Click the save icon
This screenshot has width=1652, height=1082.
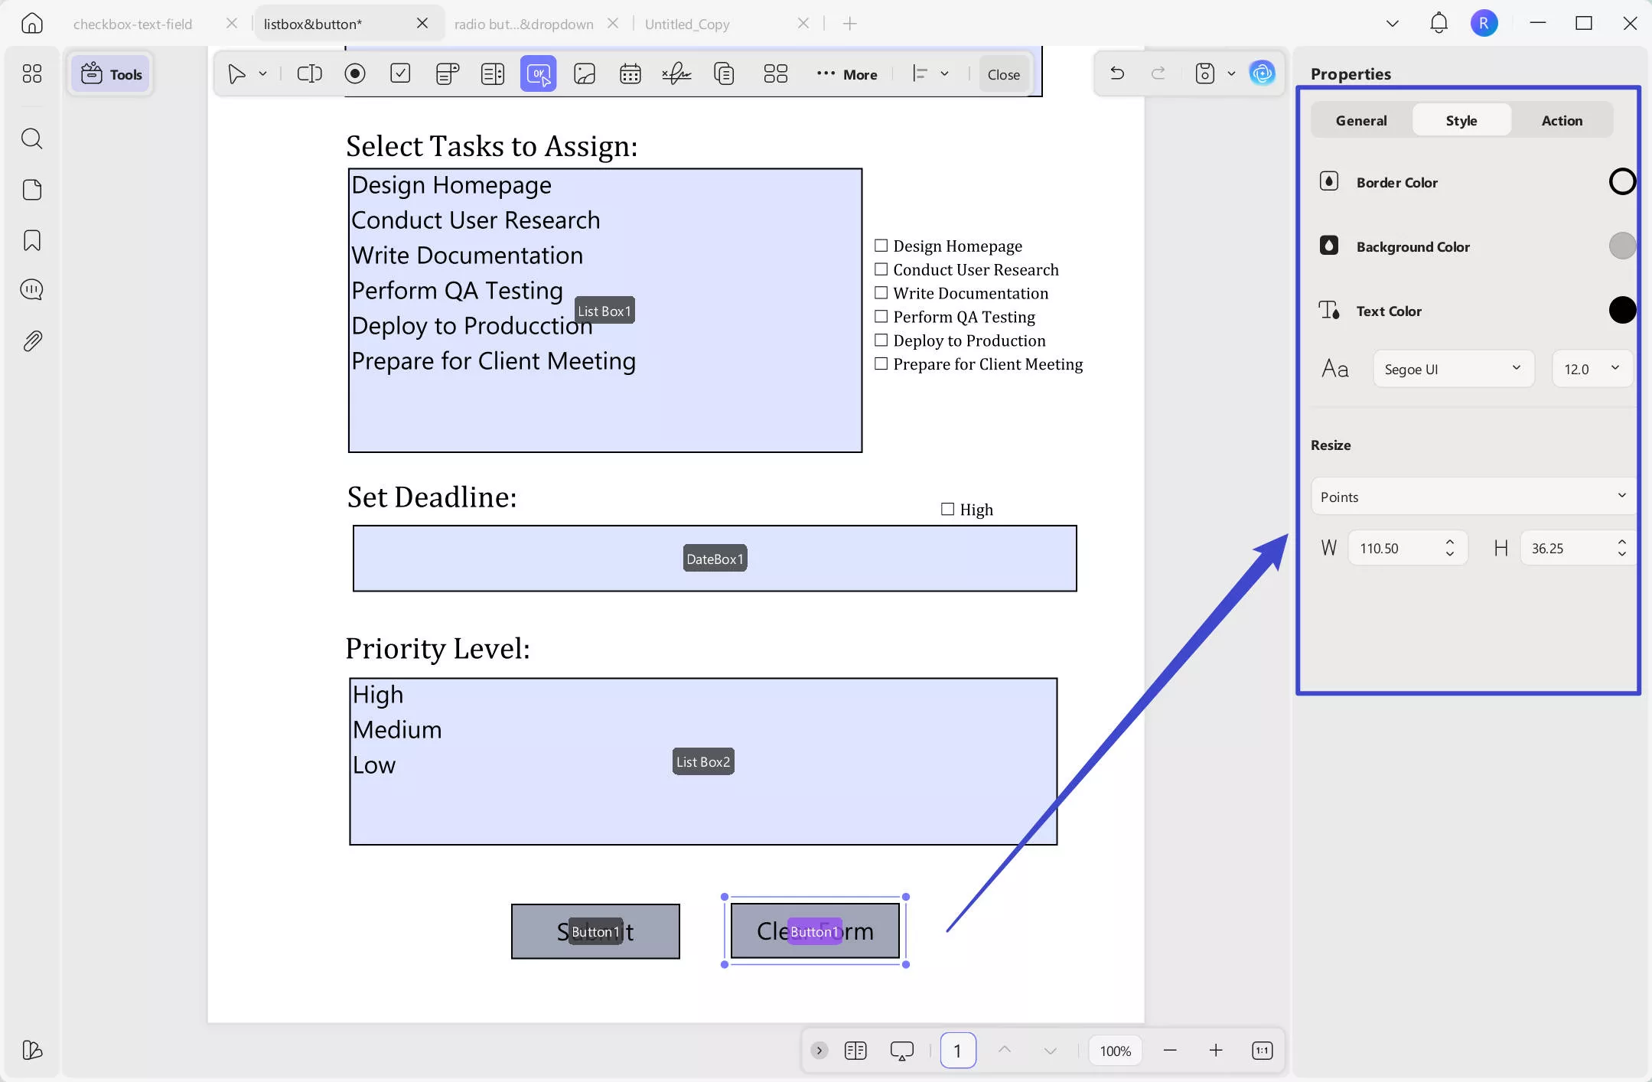(1205, 73)
